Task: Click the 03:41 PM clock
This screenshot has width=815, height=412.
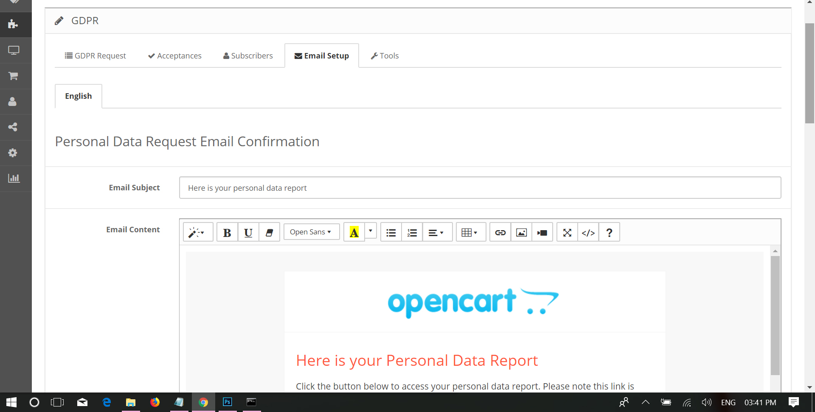Action: tap(760, 403)
